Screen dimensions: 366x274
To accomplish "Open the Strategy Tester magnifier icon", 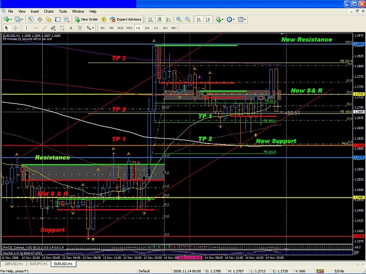I will click(67, 19).
